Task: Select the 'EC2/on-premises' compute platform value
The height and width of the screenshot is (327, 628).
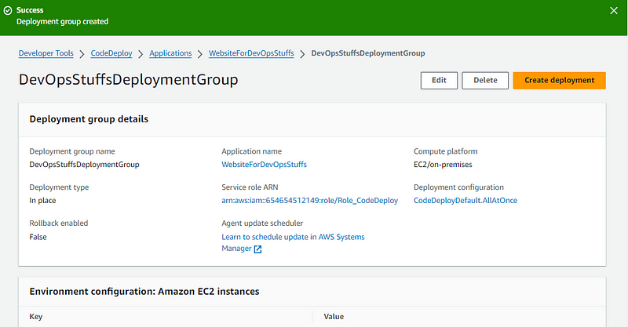Action: coord(443,165)
